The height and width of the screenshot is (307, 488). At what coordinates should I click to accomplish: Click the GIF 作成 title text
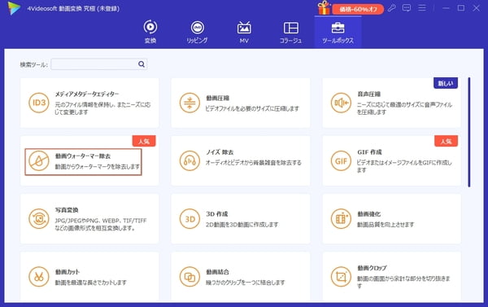coord(369,152)
